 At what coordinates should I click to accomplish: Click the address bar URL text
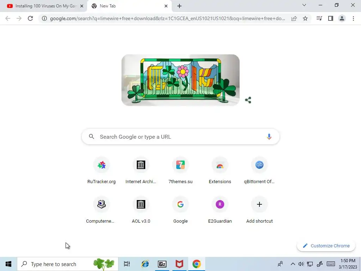coord(167,18)
